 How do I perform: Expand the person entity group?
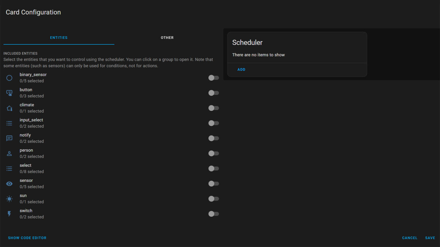coord(26,153)
